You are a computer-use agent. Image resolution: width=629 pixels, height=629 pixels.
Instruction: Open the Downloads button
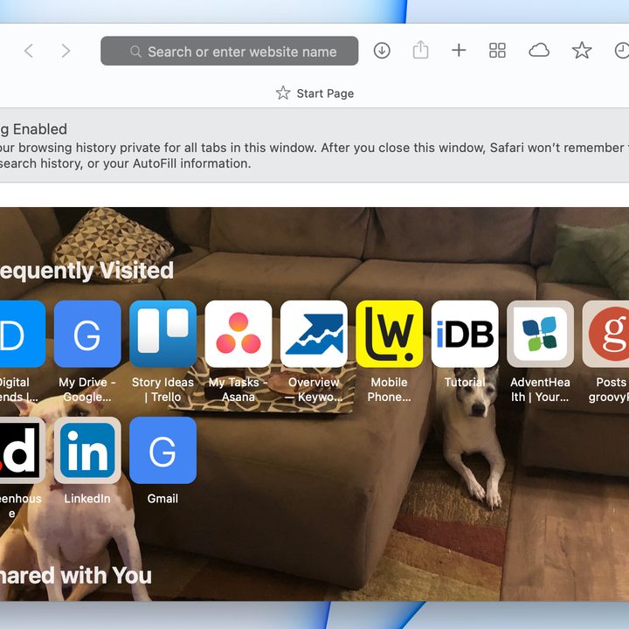(x=382, y=51)
